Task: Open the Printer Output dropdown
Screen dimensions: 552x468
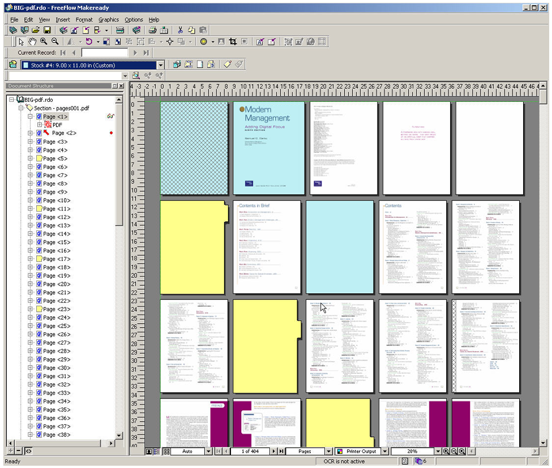Action: [384, 452]
